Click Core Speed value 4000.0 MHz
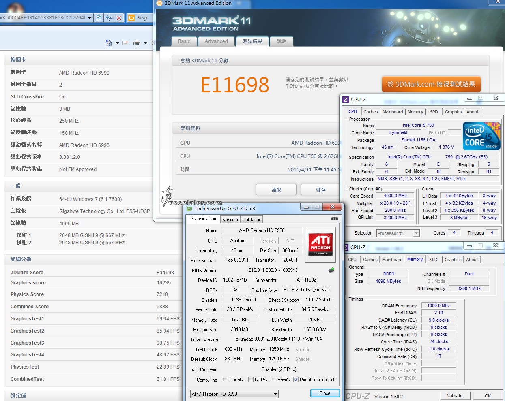The image size is (505, 401). point(395,196)
